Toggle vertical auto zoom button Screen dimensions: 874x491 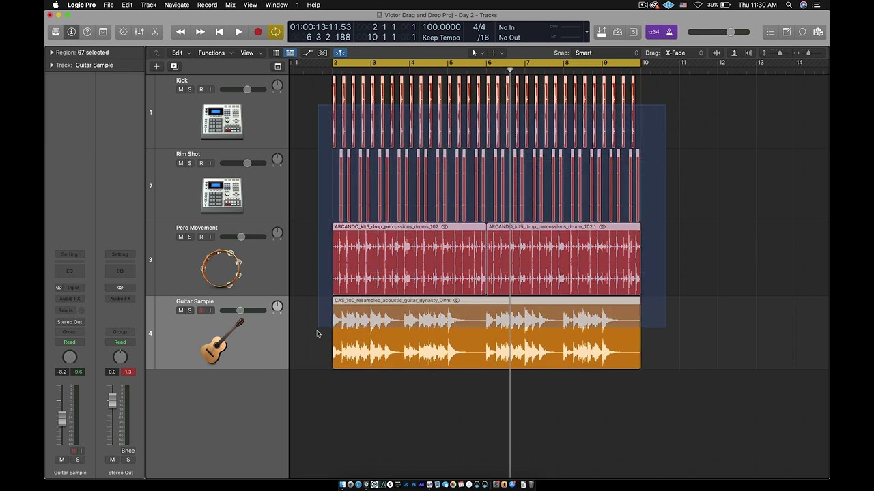click(x=734, y=53)
